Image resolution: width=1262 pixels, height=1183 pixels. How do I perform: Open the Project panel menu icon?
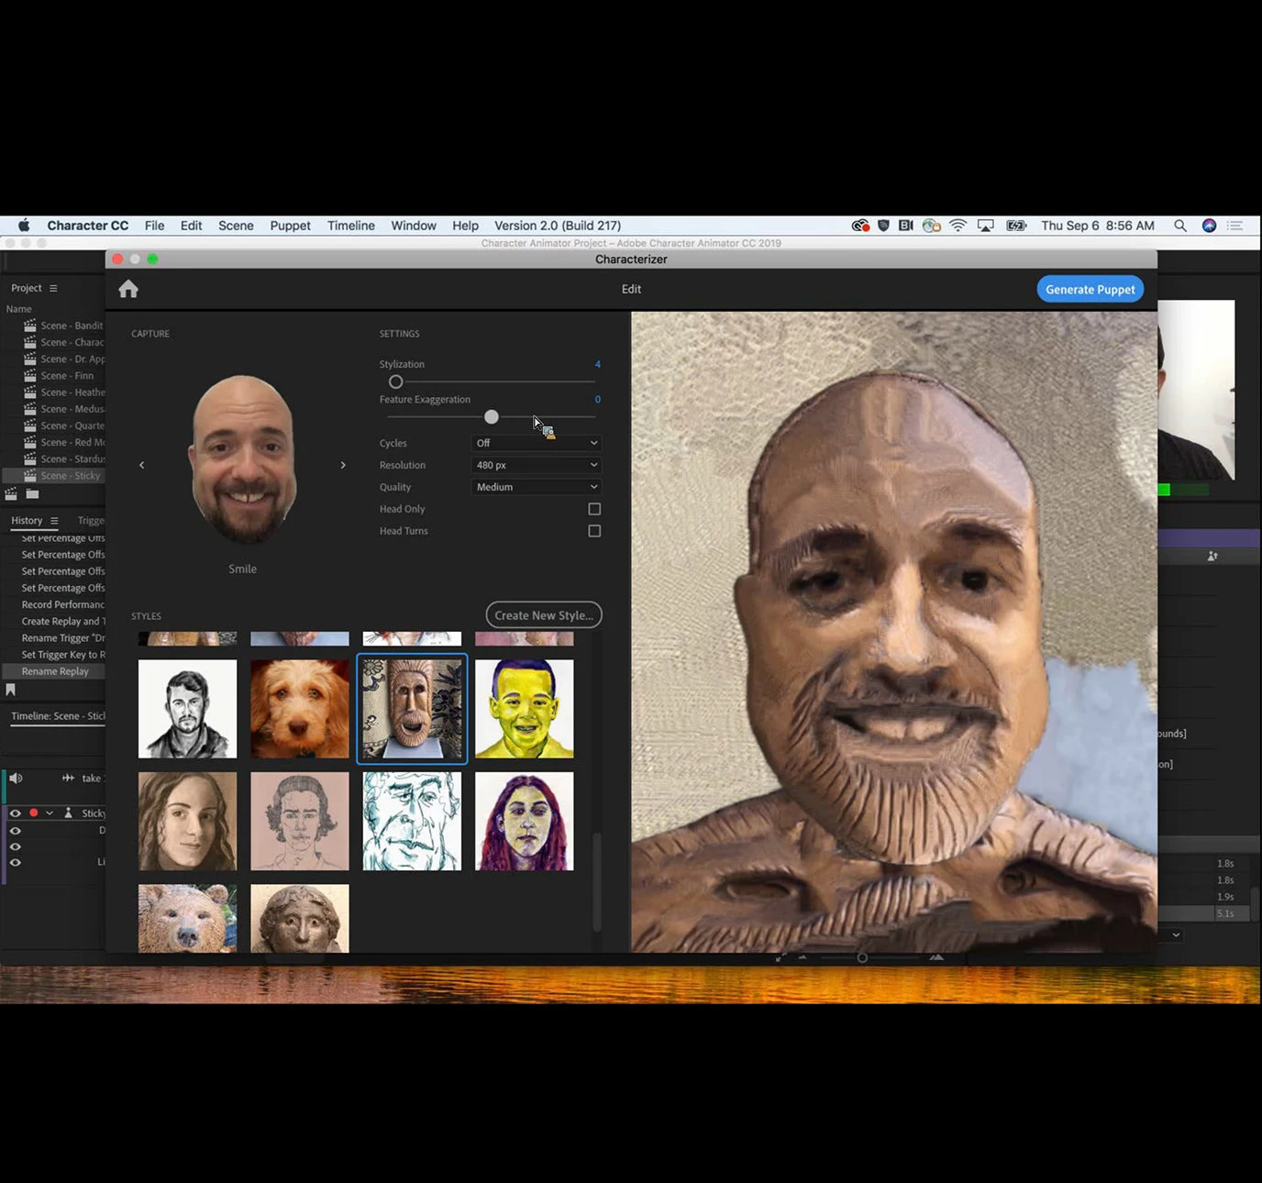[x=53, y=288]
